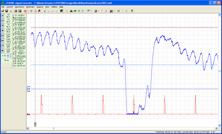The height and width of the screenshot is (134, 222).
Task: Click the vertical scrollbar down arrow
Action: [x=219, y=125]
